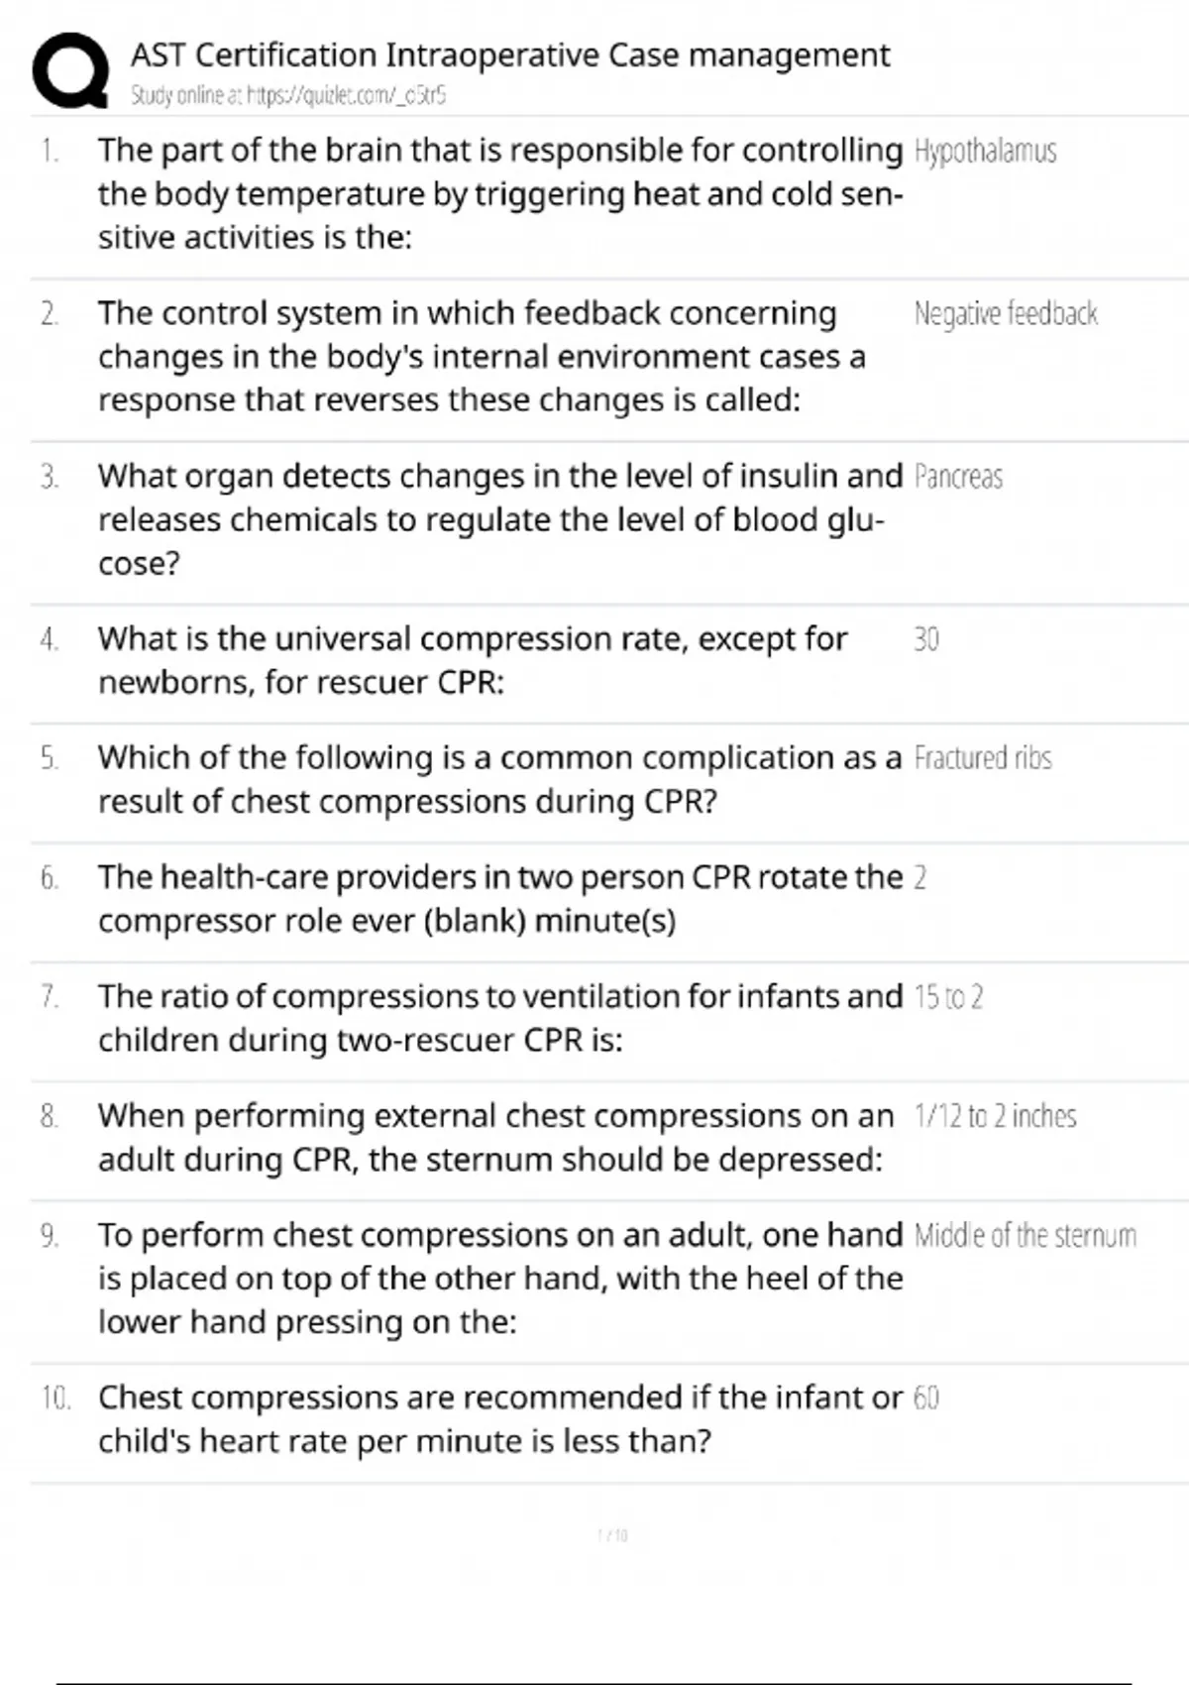This screenshot has width=1189, height=1685.
Task: Select the Fractured ribs answer
Action: [x=983, y=758]
